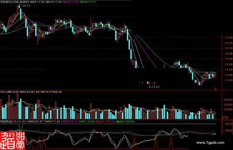Click the 20.12 high price marker
The image size is (233, 150).
(27, 6)
